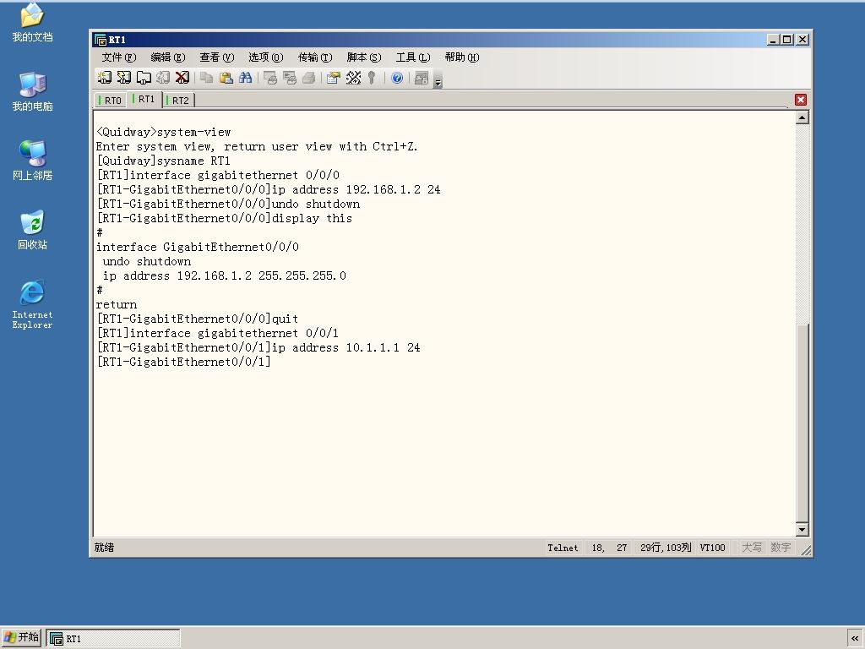Click the Quick Connect lightning icon

pos(123,78)
